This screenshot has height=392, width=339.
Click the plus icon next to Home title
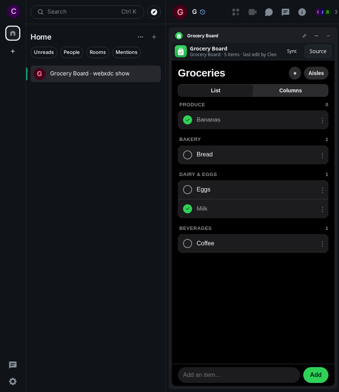coord(154,37)
